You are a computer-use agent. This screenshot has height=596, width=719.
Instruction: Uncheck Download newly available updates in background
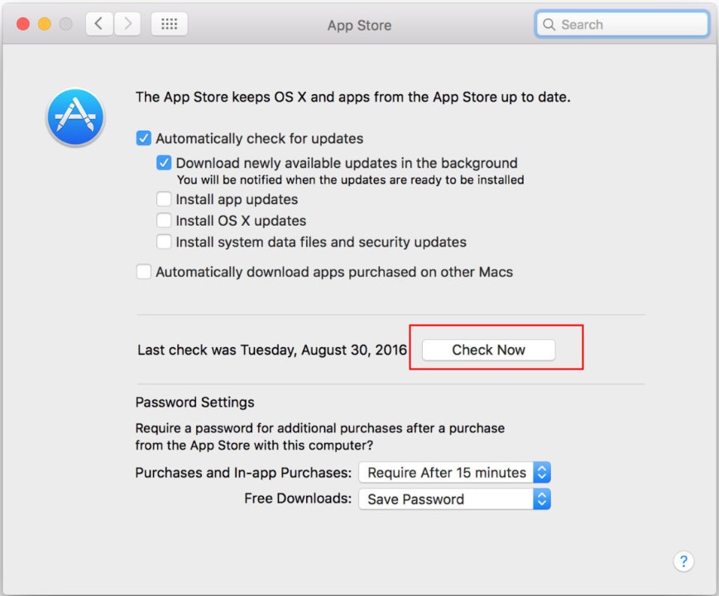point(164,163)
